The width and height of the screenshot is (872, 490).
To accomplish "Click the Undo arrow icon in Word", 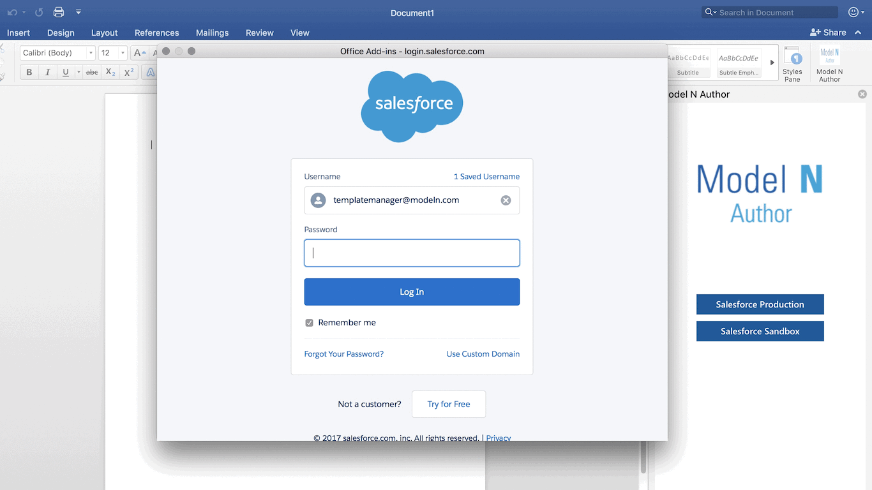I will point(12,12).
